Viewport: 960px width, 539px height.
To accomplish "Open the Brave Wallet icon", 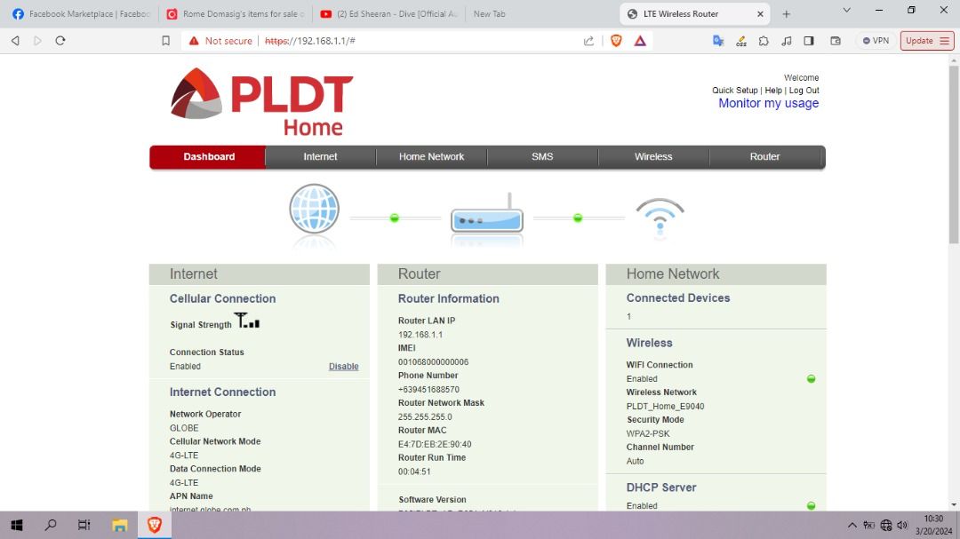I will click(835, 40).
